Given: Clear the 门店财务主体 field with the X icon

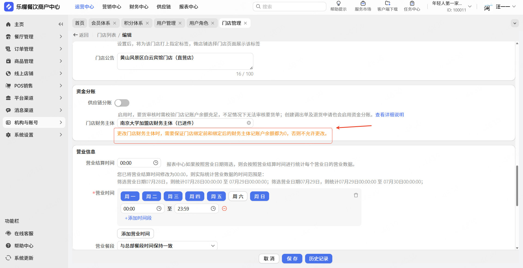Looking at the screenshot, I should coord(249,123).
